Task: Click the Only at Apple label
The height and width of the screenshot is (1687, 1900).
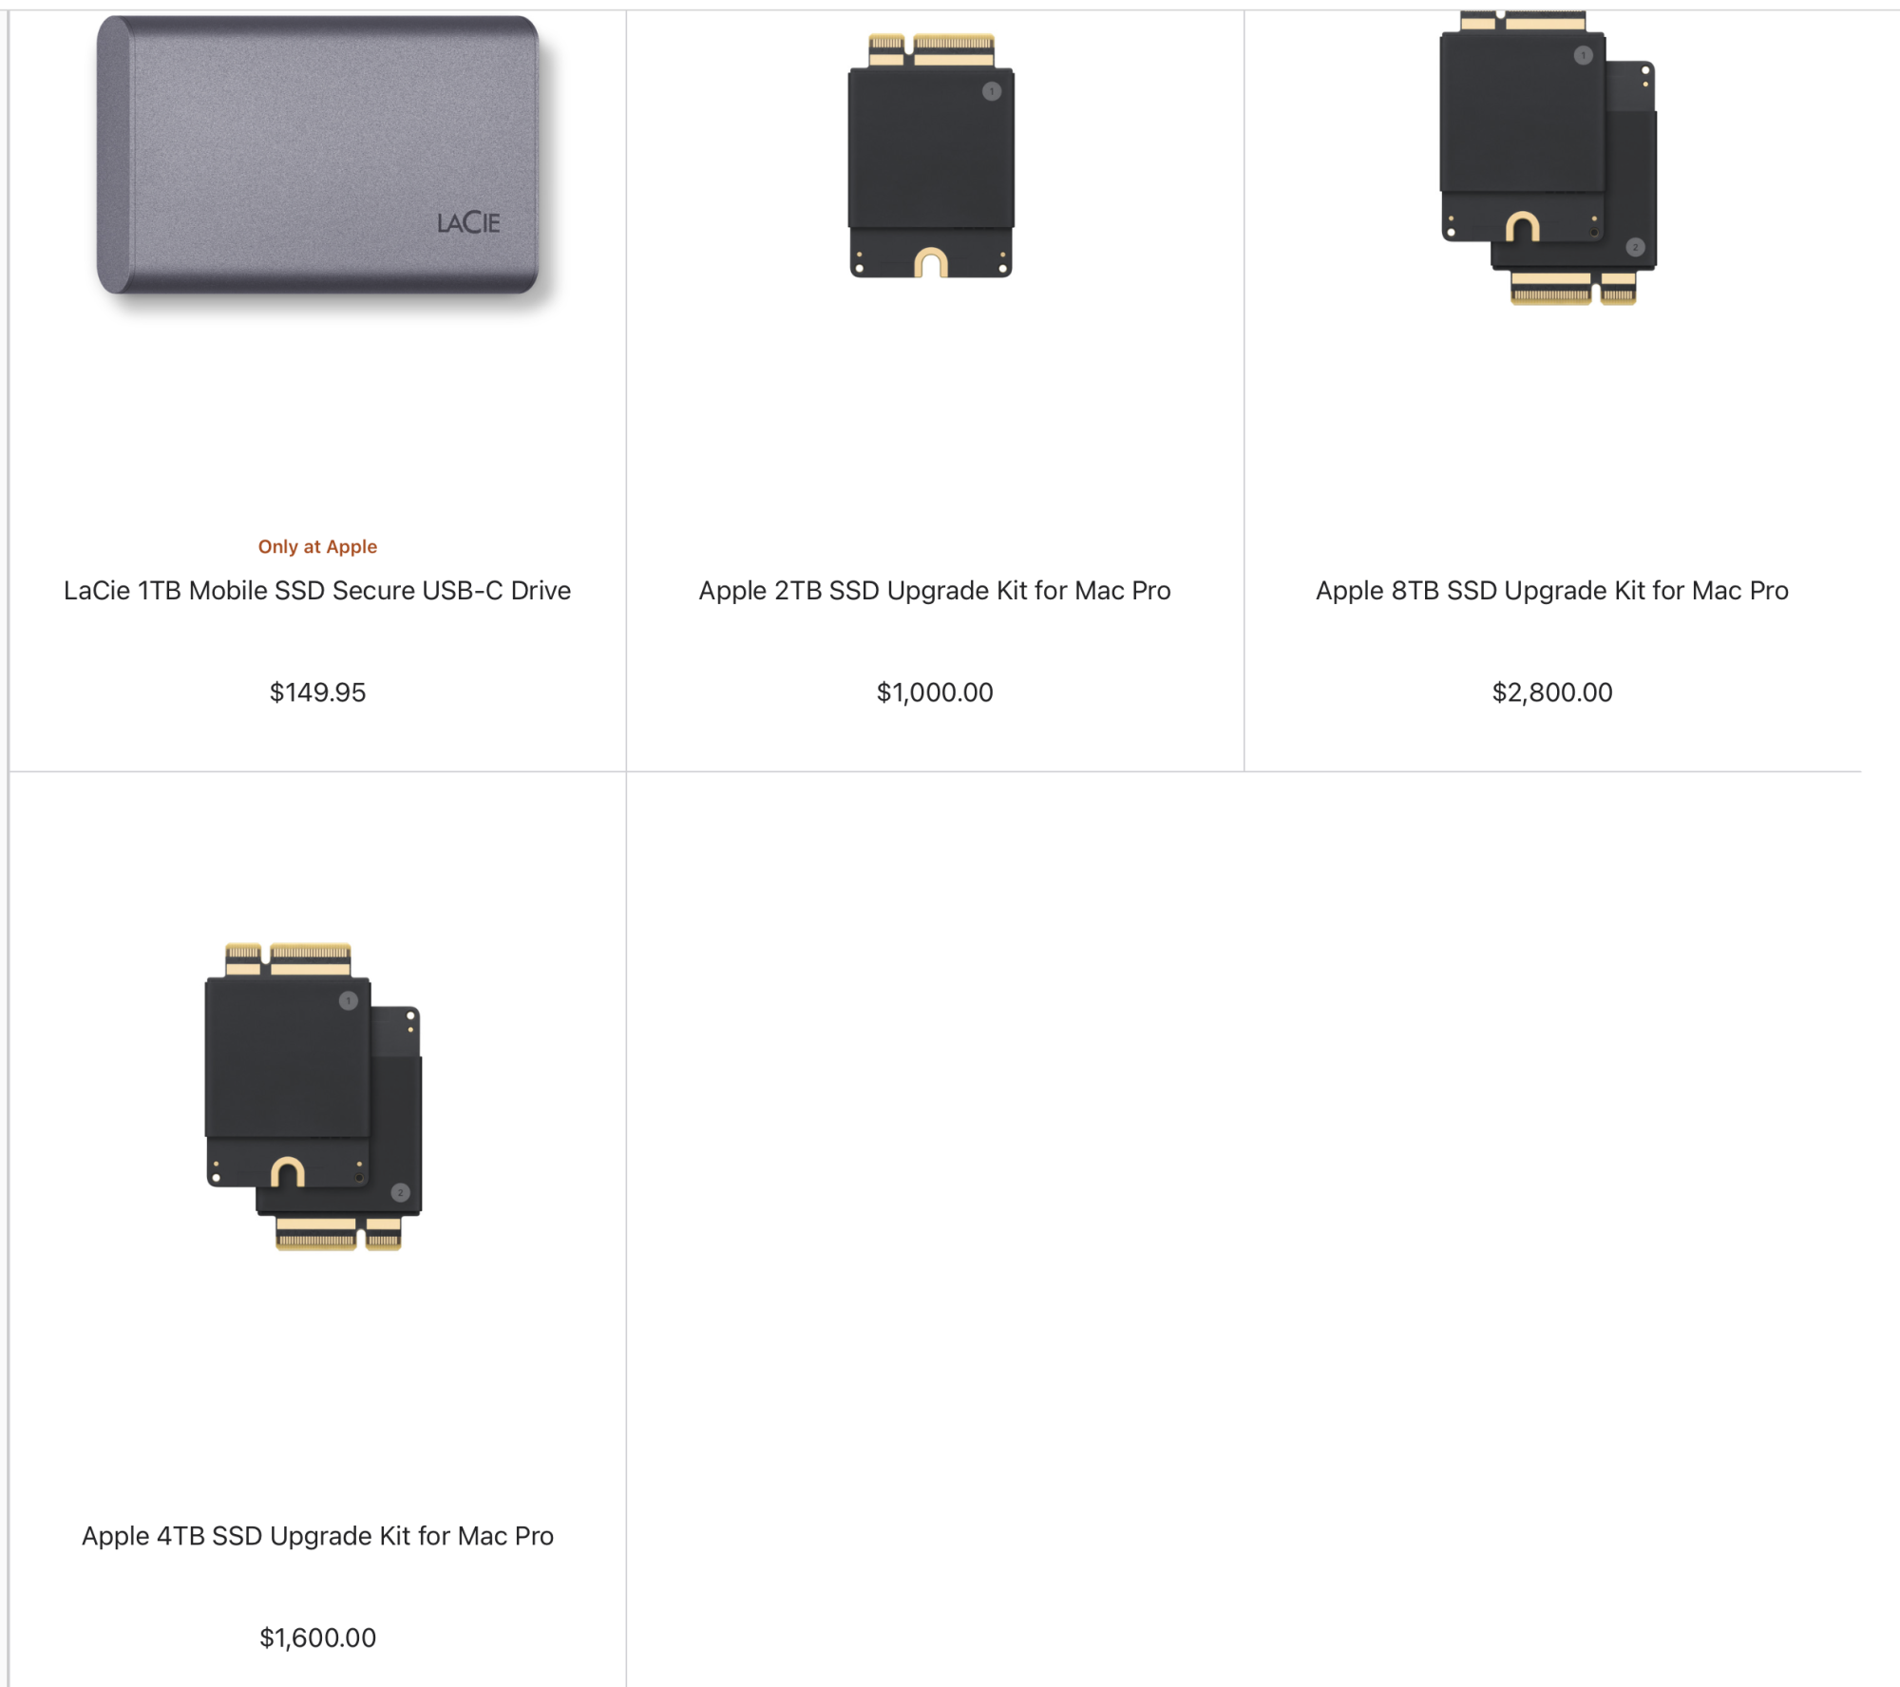Action: [x=317, y=546]
